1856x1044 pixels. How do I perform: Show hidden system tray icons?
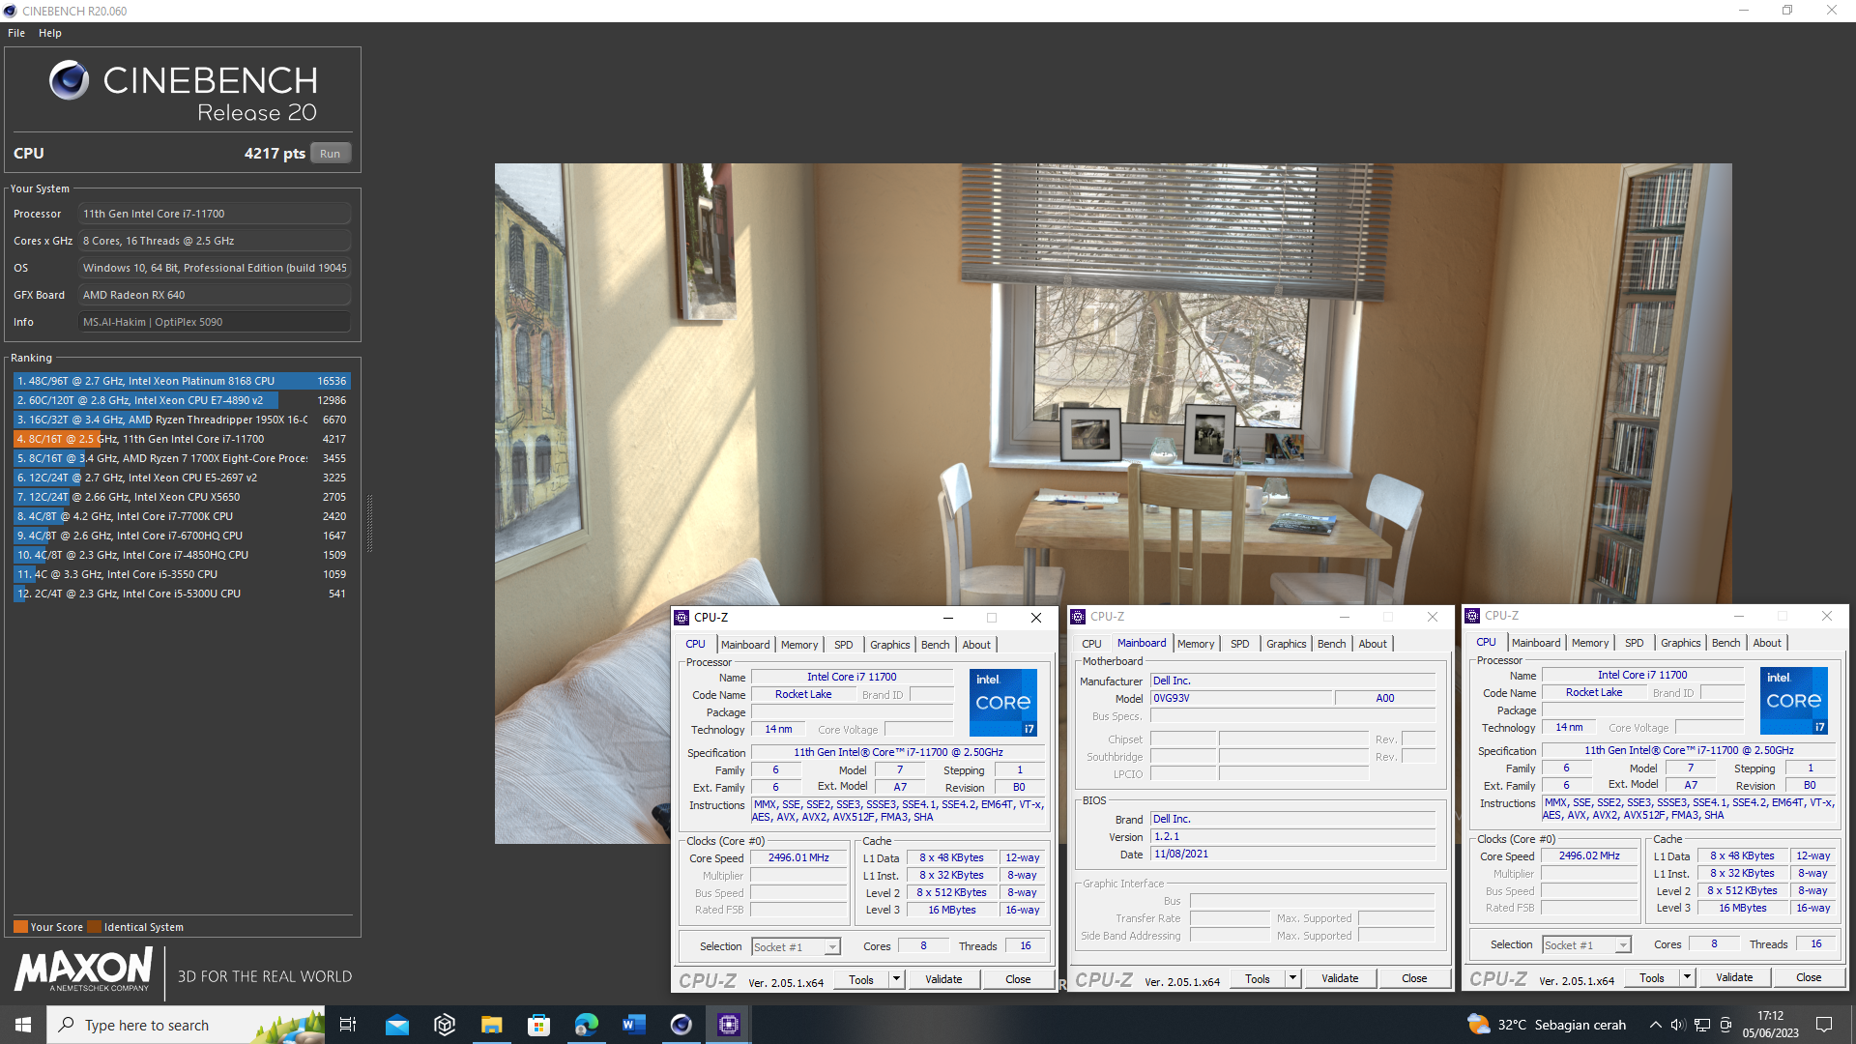[x=1655, y=1025]
